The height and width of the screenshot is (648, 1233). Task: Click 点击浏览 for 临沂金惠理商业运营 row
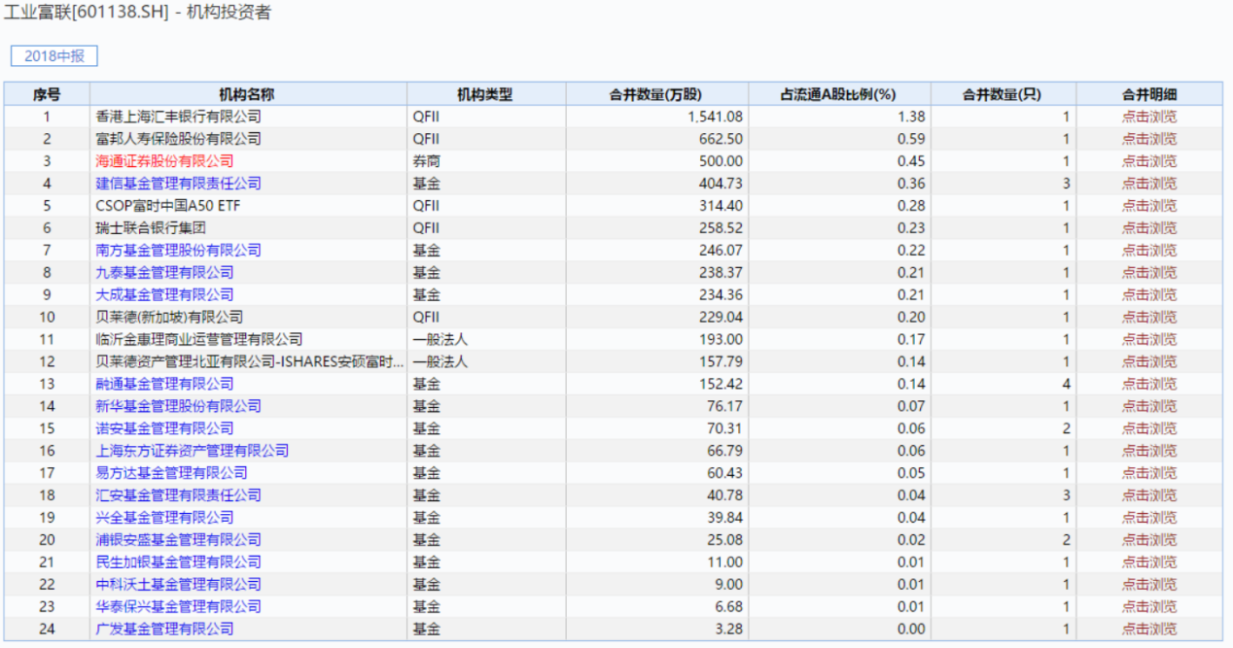coord(1149,340)
